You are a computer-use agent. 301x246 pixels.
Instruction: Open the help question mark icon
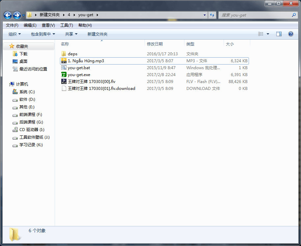tap(291, 34)
